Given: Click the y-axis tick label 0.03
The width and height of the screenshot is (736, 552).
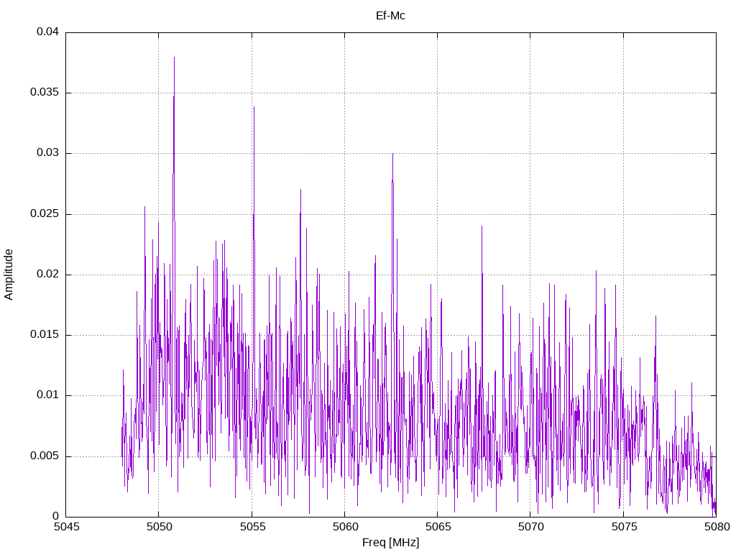Looking at the screenshot, I should [47, 153].
